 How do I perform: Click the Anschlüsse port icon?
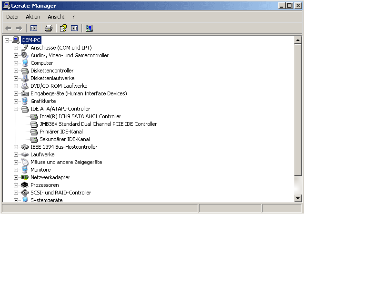tap(25, 48)
